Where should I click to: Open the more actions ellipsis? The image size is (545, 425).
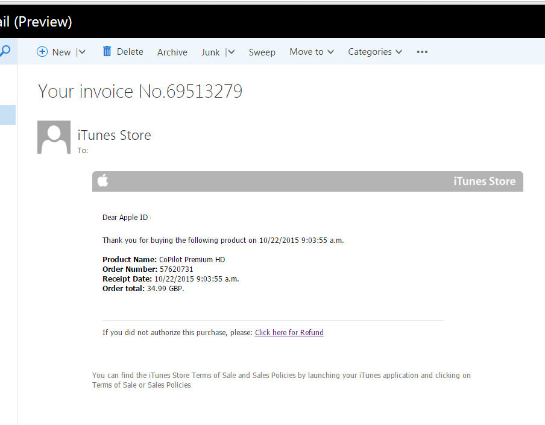(422, 52)
